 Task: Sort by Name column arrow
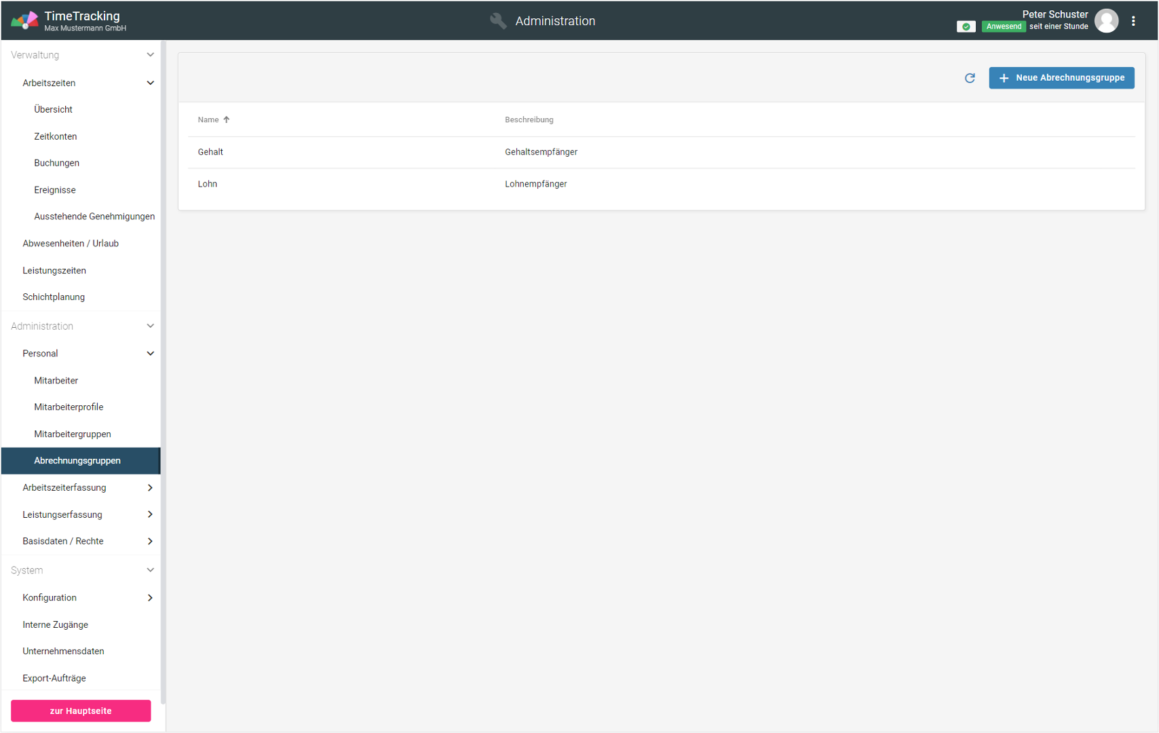click(227, 119)
